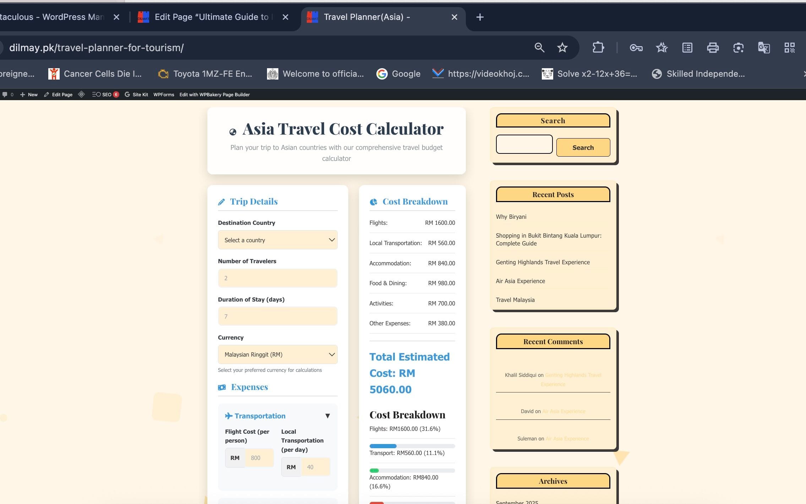Click the Number of Travelers input field

[x=278, y=278]
